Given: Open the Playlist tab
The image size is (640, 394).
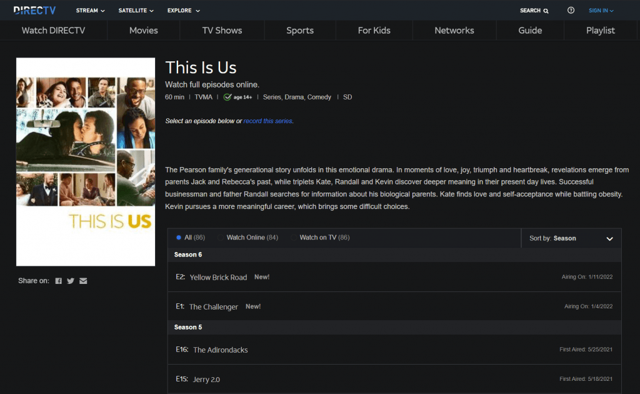Looking at the screenshot, I should coord(601,30).
